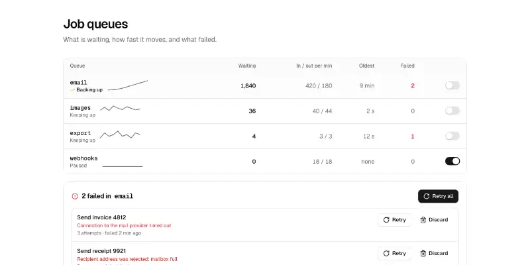Click the trending-up icon next to Backing up

(72, 90)
